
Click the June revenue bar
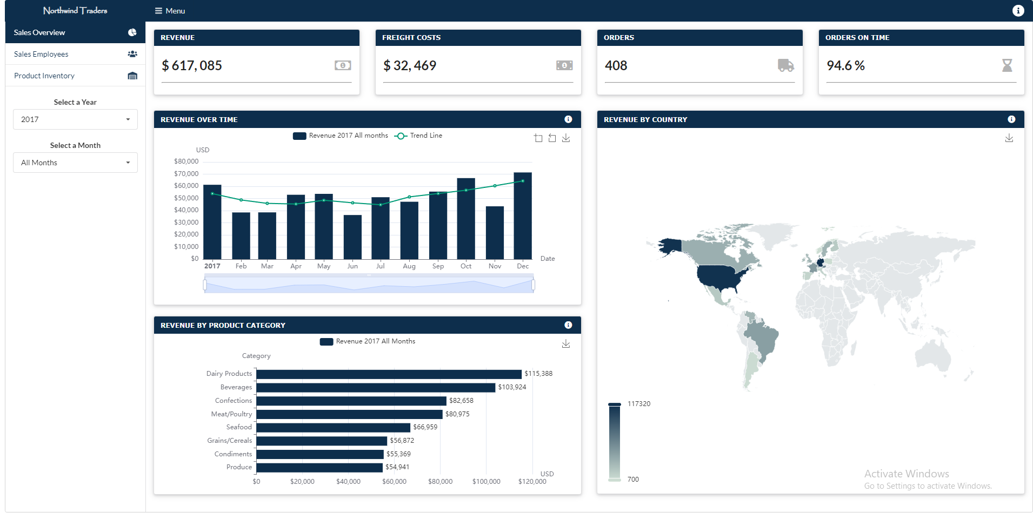click(352, 237)
